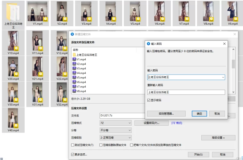Enable 测试压缩文件(T) checkbox
This screenshot has width=243, height=160.
[x=73, y=145]
